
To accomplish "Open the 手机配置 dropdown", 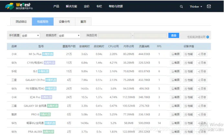I will click(30, 35).
